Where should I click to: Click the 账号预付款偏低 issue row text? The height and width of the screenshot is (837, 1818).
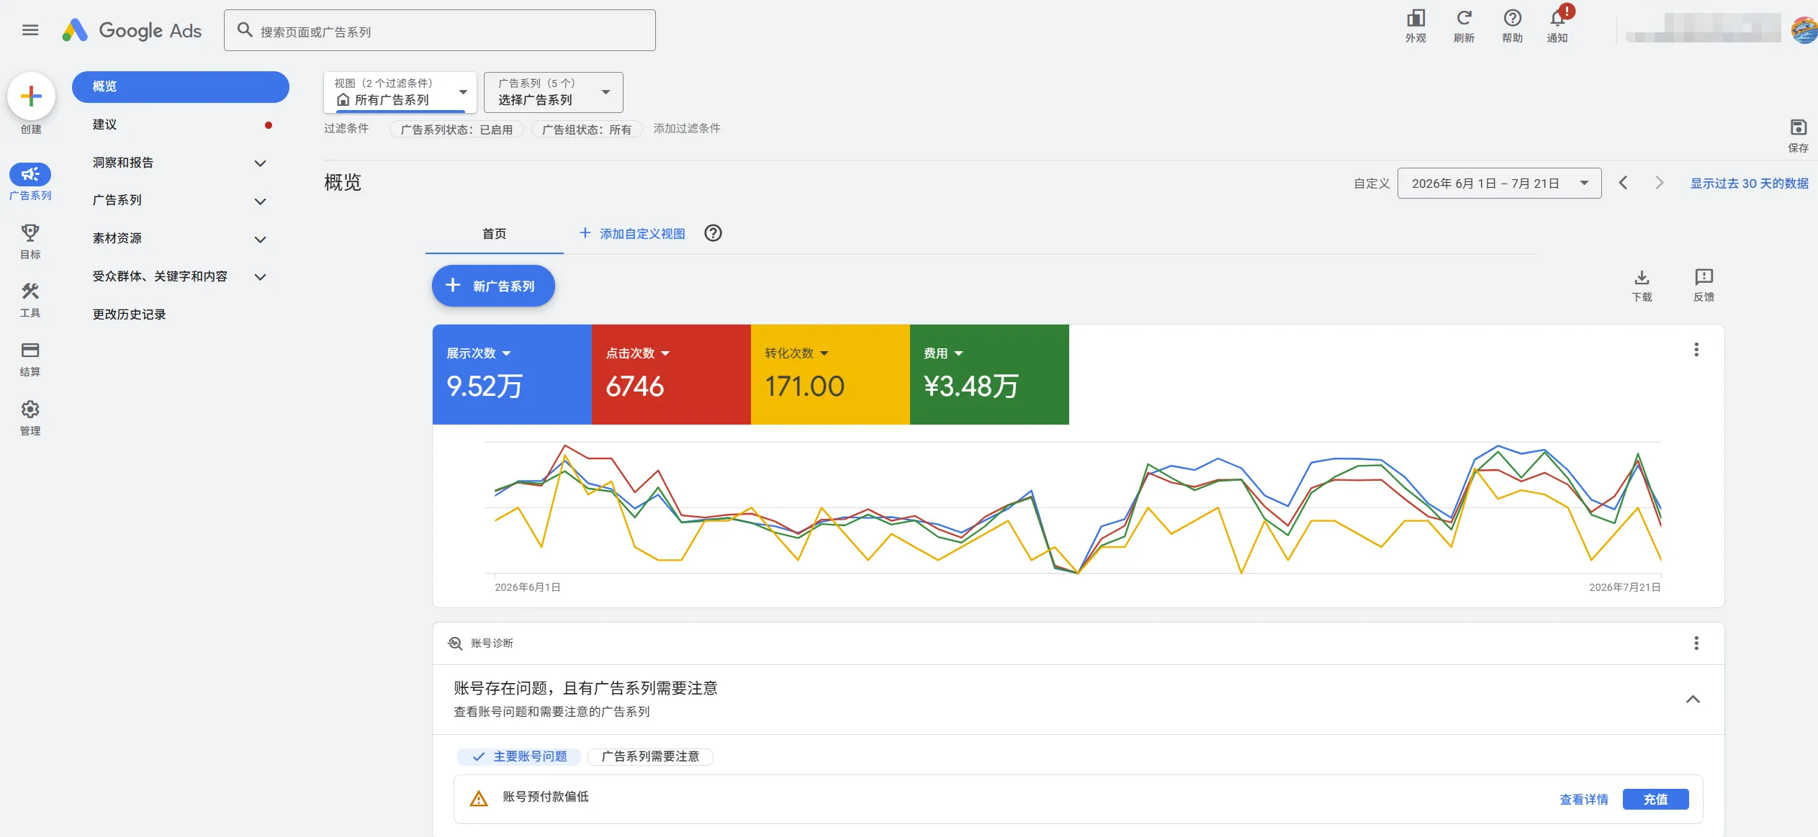tap(545, 797)
